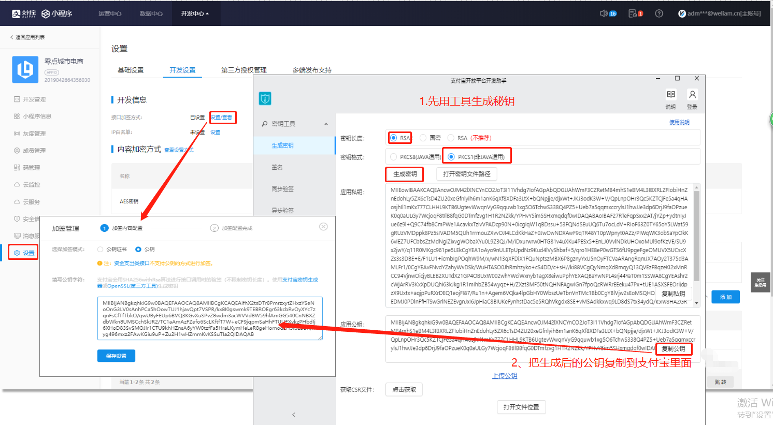
Task: Open 运营中心 in top navigation
Action: (x=110, y=13)
